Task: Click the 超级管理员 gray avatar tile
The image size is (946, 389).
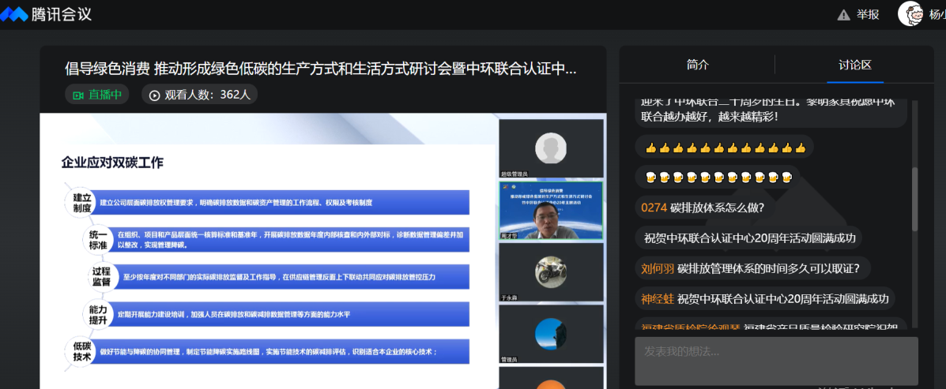Action: (551, 148)
